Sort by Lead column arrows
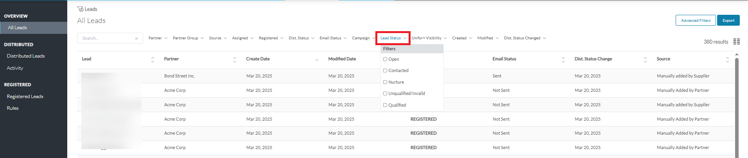This screenshot has height=158, width=748. (152, 60)
